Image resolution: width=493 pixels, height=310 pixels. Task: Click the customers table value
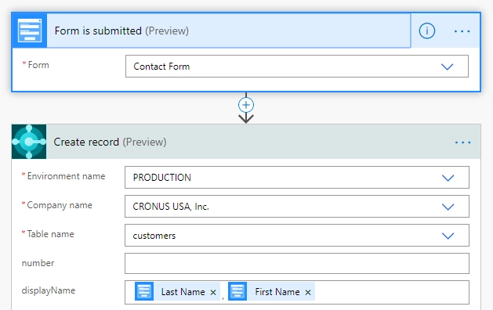coord(154,236)
